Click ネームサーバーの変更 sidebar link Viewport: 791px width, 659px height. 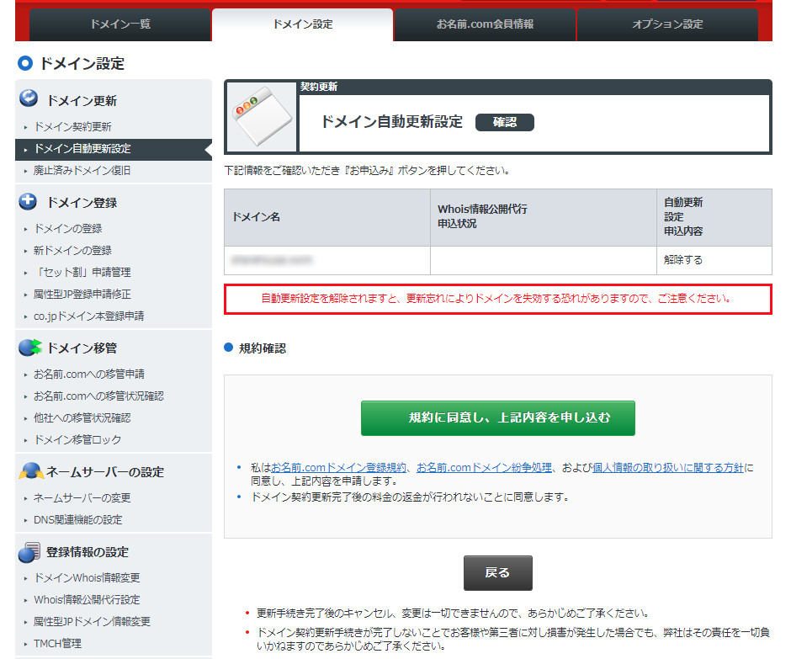tap(82, 498)
